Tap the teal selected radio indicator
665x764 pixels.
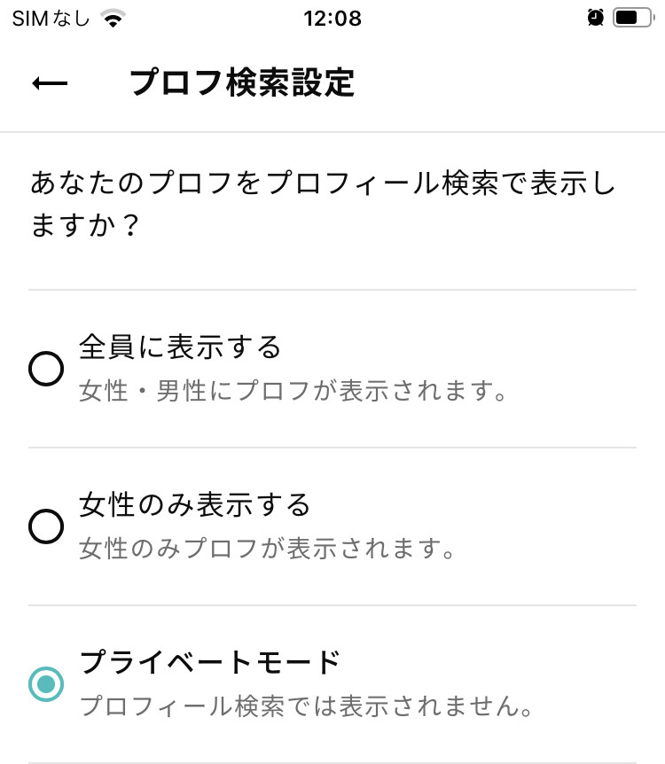point(46,684)
